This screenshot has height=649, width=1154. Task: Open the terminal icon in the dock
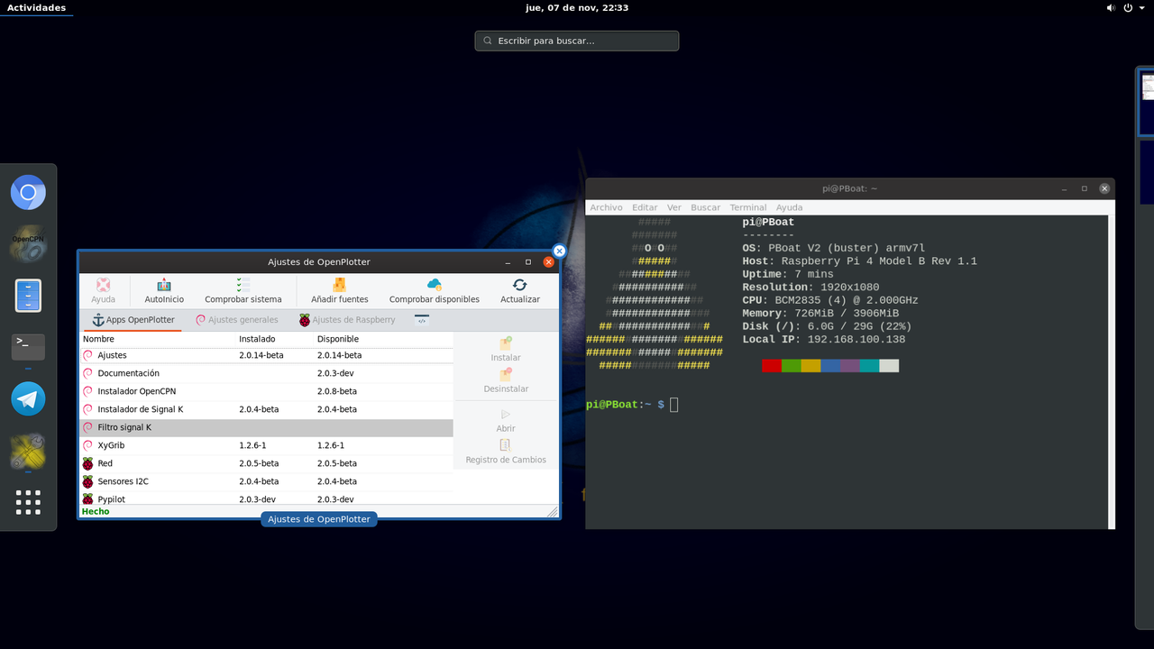[28, 347]
